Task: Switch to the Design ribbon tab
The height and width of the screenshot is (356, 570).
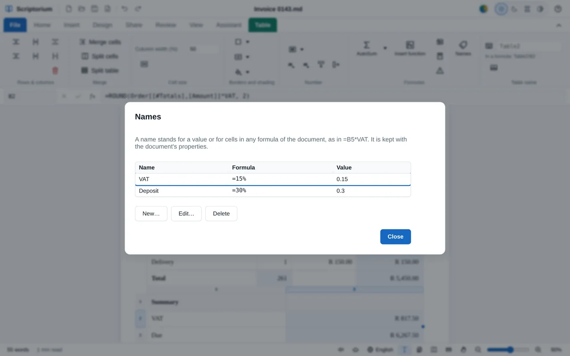Action: coord(102,25)
